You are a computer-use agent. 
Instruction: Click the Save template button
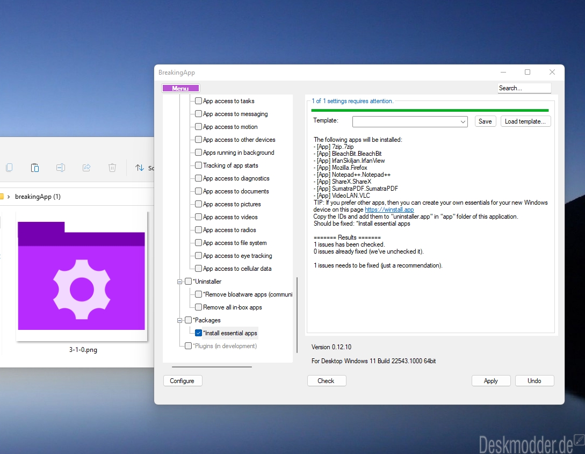[485, 121]
